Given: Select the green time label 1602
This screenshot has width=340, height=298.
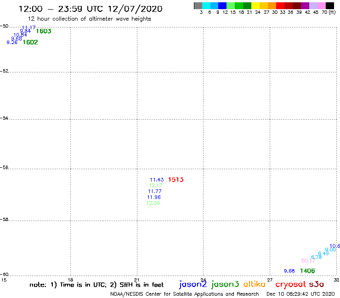Looking at the screenshot, I should click(30, 42).
